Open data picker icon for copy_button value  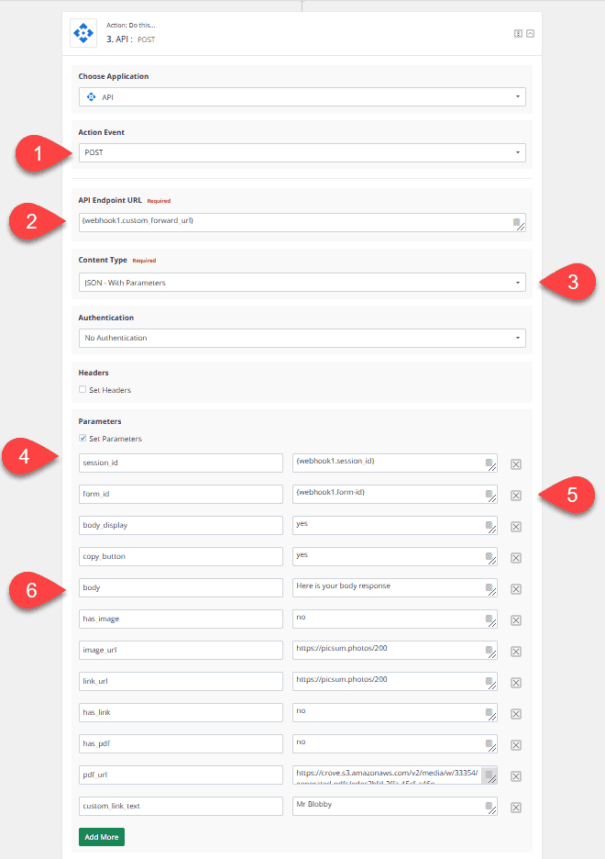[x=489, y=556]
